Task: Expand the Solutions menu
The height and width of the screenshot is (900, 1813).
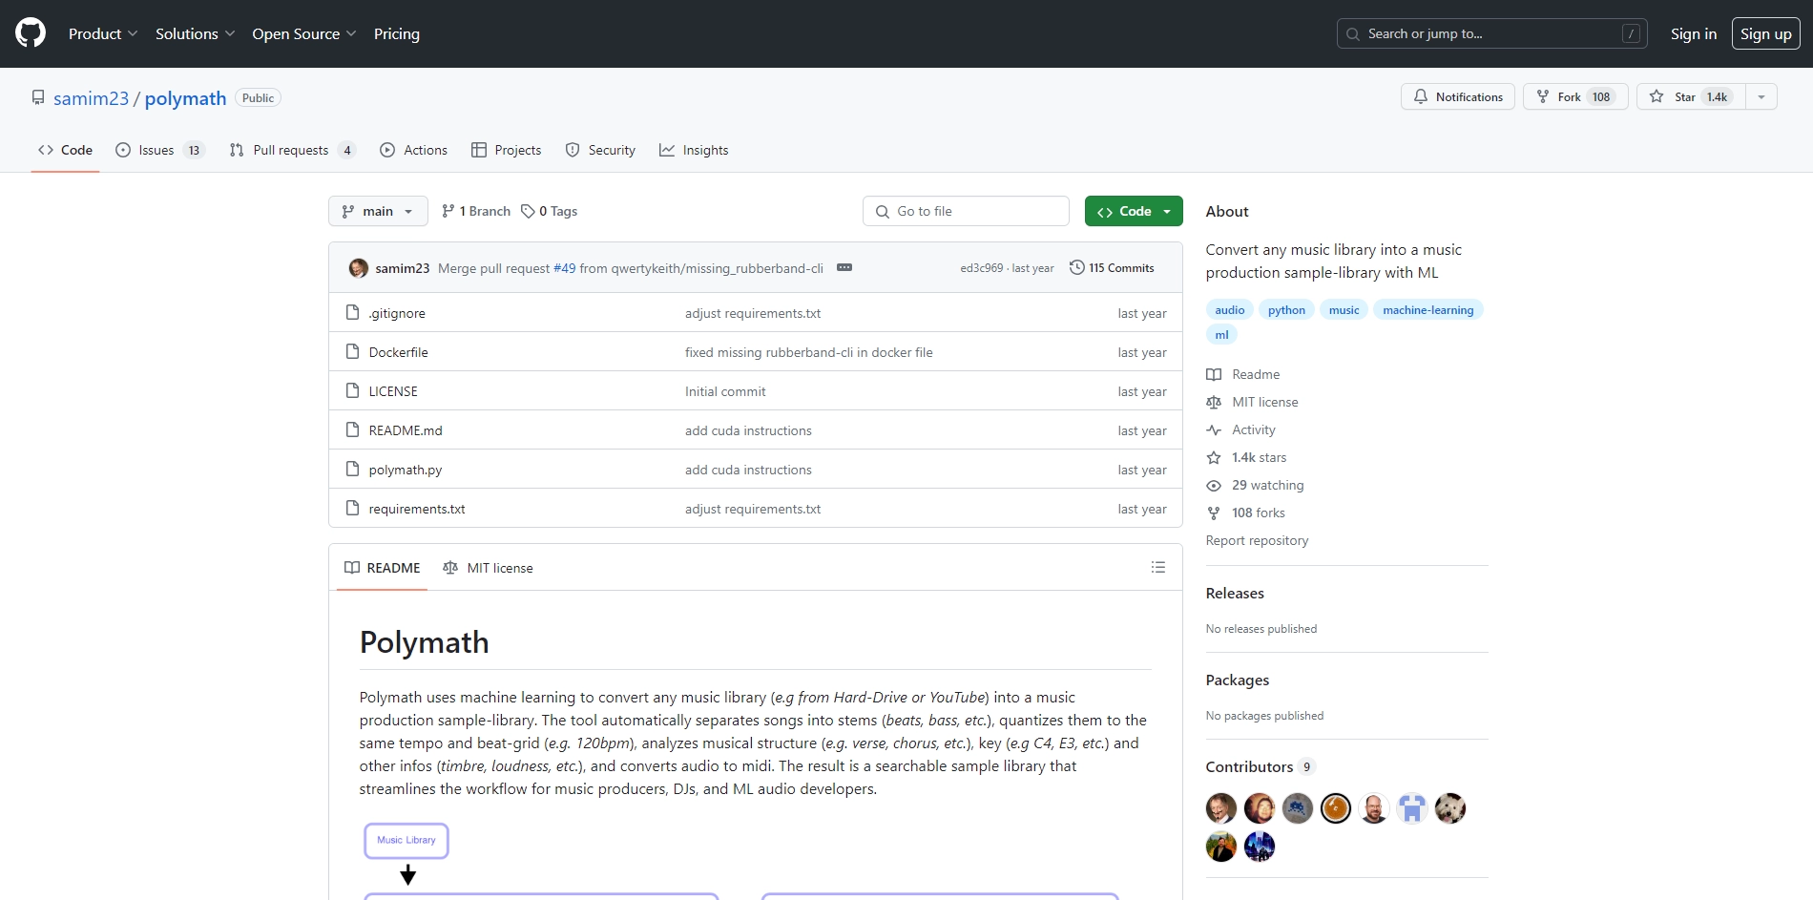Action: [x=195, y=33]
